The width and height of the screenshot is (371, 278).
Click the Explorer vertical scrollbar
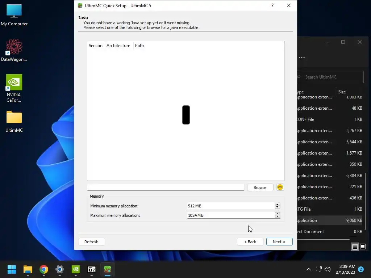point(365,201)
